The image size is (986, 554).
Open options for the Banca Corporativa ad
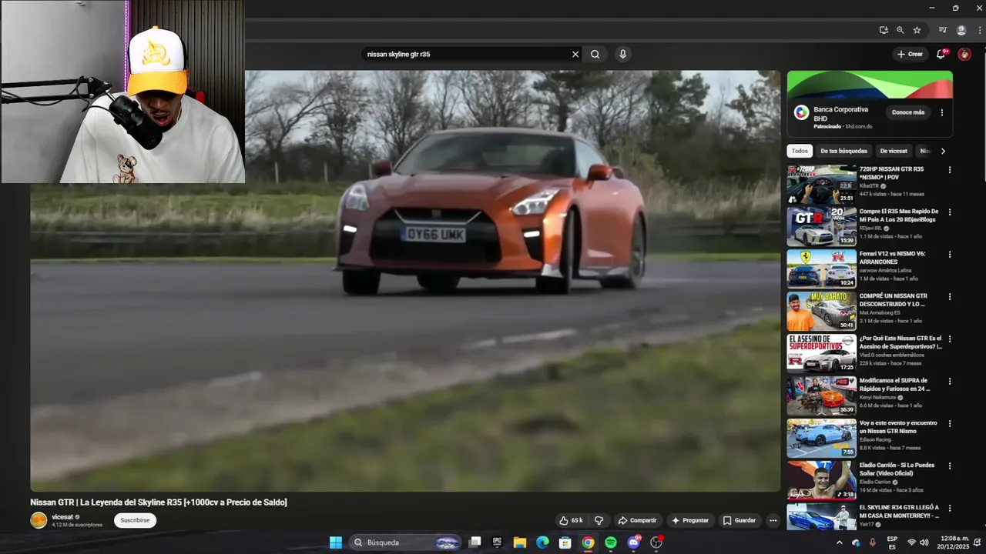[x=941, y=112]
